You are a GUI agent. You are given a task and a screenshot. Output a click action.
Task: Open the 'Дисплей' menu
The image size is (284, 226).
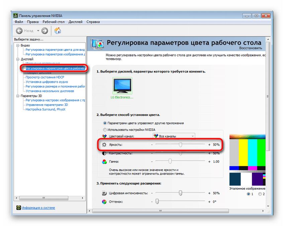75,22
